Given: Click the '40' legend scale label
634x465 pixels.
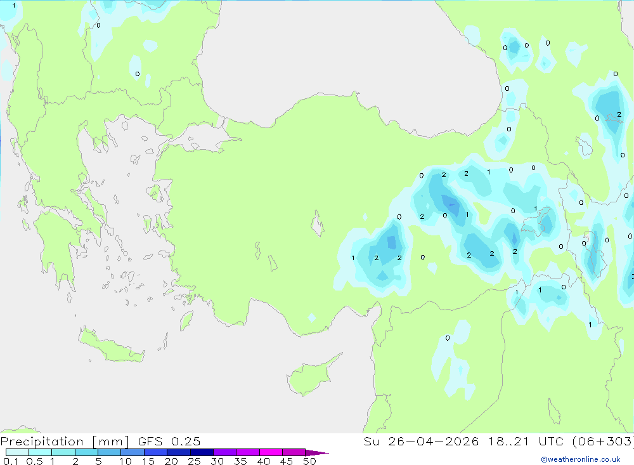Looking at the screenshot, I should pos(264,461).
